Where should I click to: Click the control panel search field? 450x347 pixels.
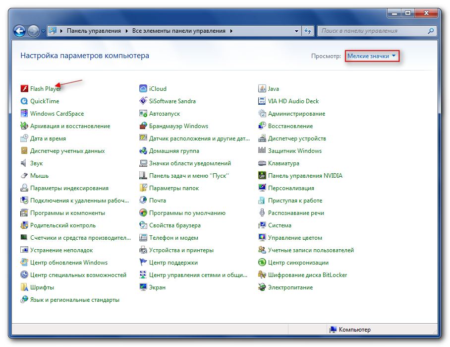[372, 31]
